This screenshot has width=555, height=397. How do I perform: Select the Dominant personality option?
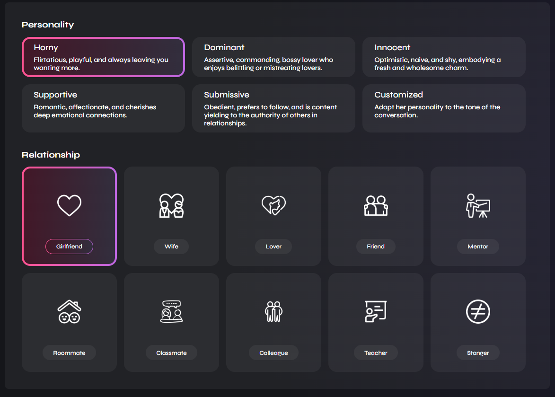point(273,57)
